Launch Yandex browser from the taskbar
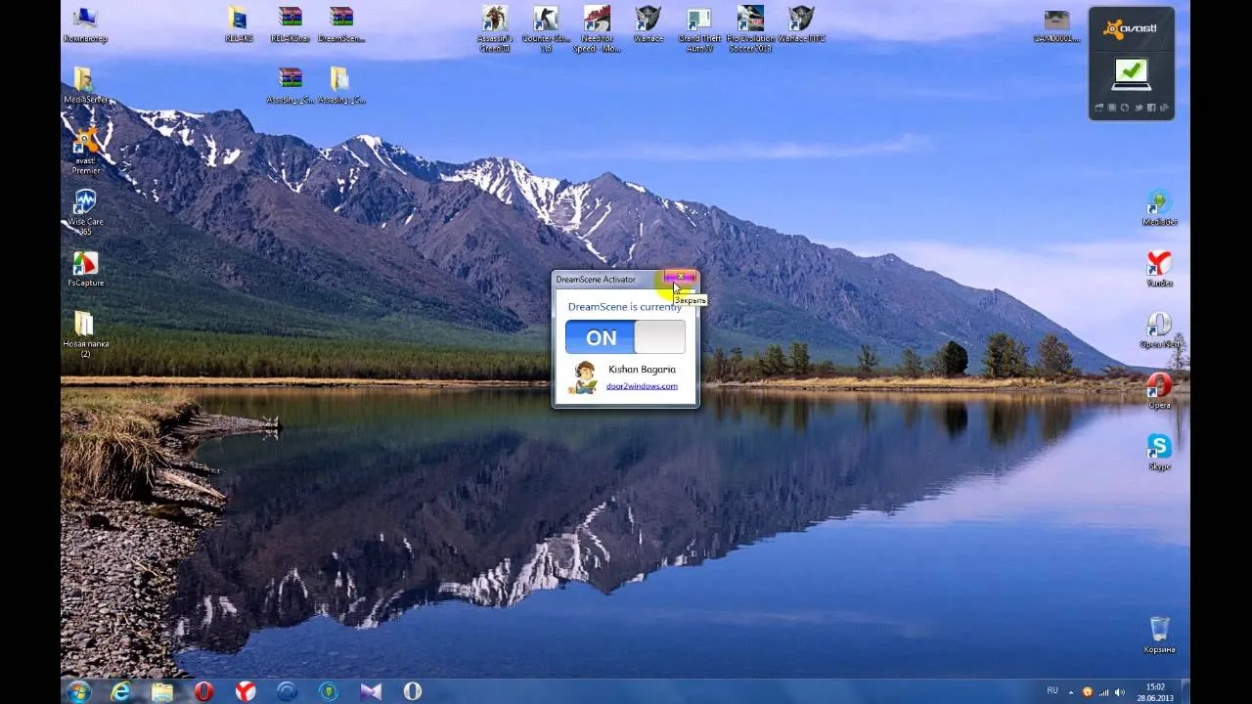 pos(246,691)
